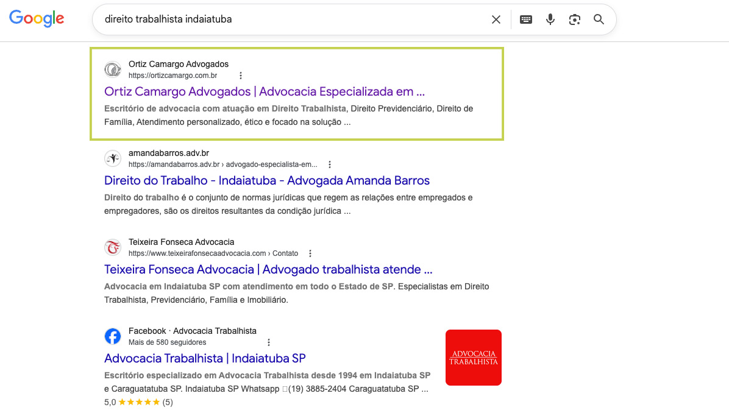Open Direito do Trabalho Amanda Barros link
The image size is (729, 410).
coord(266,181)
